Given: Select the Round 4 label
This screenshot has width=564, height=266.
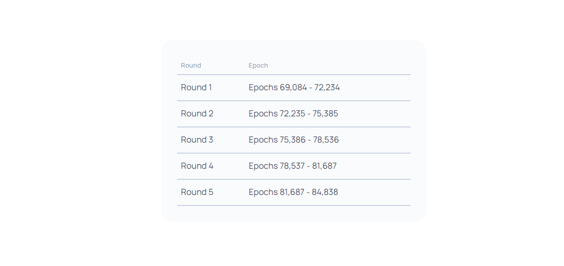Looking at the screenshot, I should point(197,166).
